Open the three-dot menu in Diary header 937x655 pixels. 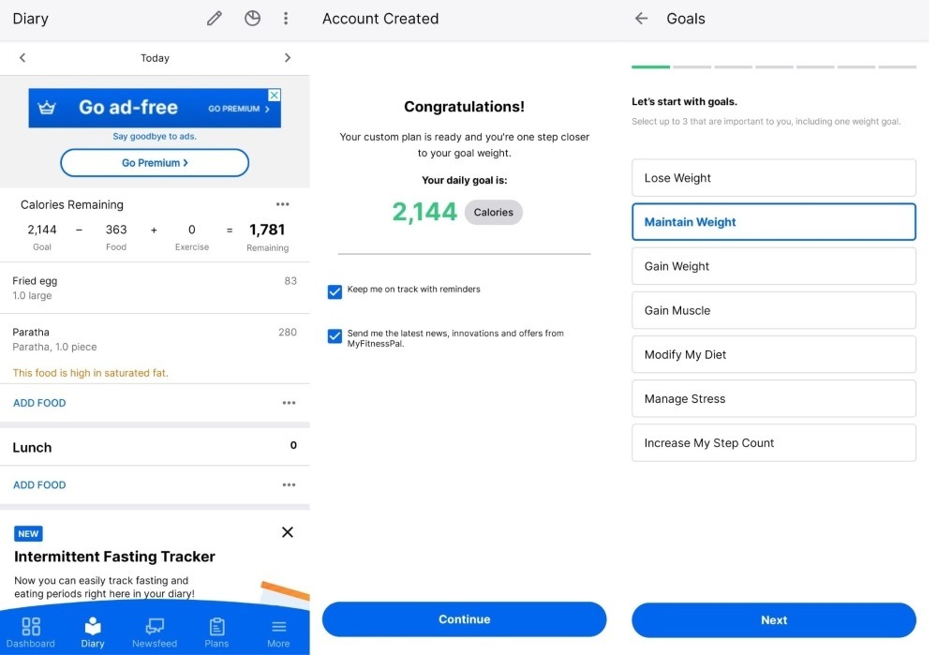point(286,18)
